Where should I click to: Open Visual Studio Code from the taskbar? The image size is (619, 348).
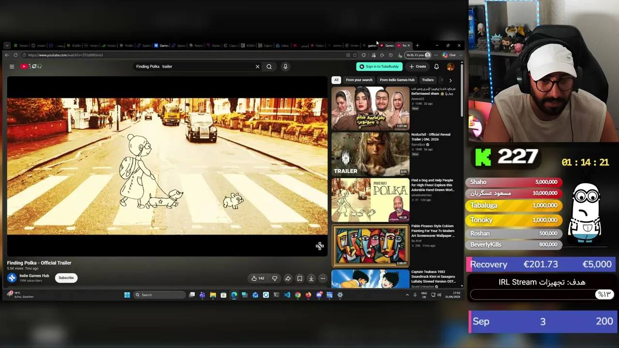coord(287,295)
